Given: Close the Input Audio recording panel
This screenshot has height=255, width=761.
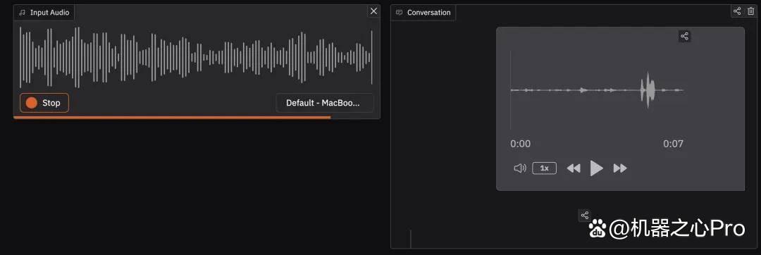Looking at the screenshot, I should (x=373, y=11).
